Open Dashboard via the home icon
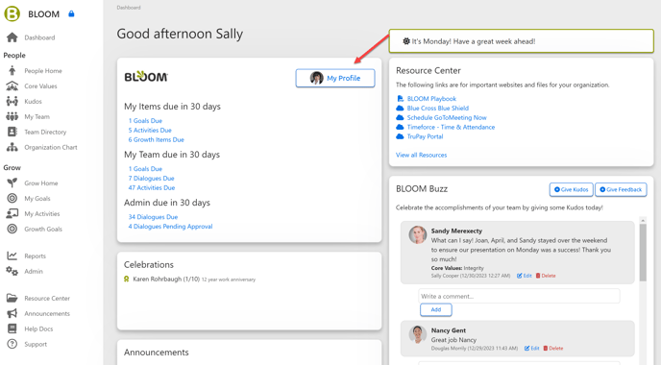 (x=12, y=37)
